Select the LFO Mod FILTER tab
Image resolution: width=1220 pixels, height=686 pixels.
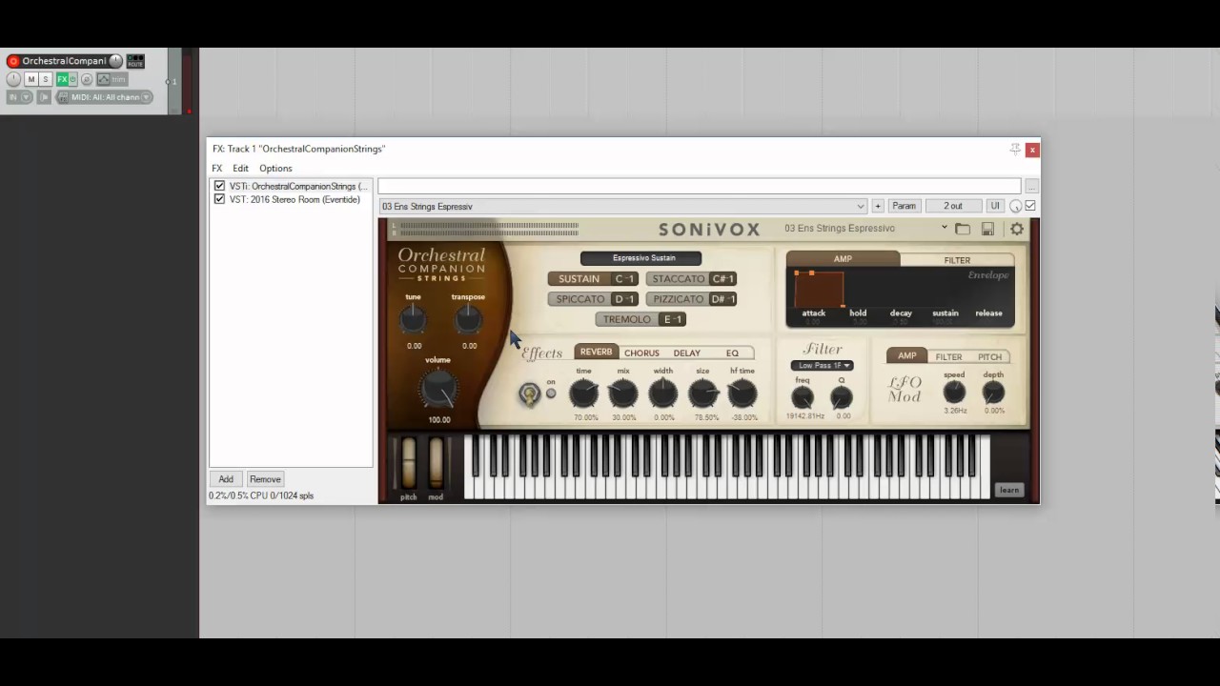point(948,356)
